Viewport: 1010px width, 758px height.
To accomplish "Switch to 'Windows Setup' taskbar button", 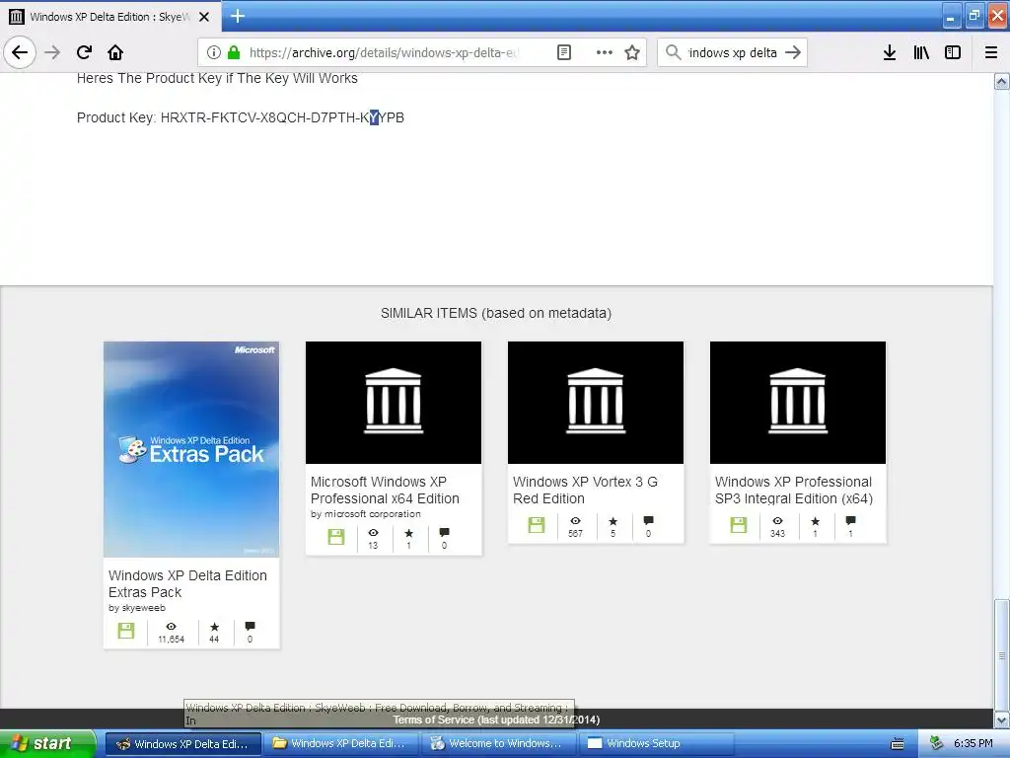I will click(656, 744).
